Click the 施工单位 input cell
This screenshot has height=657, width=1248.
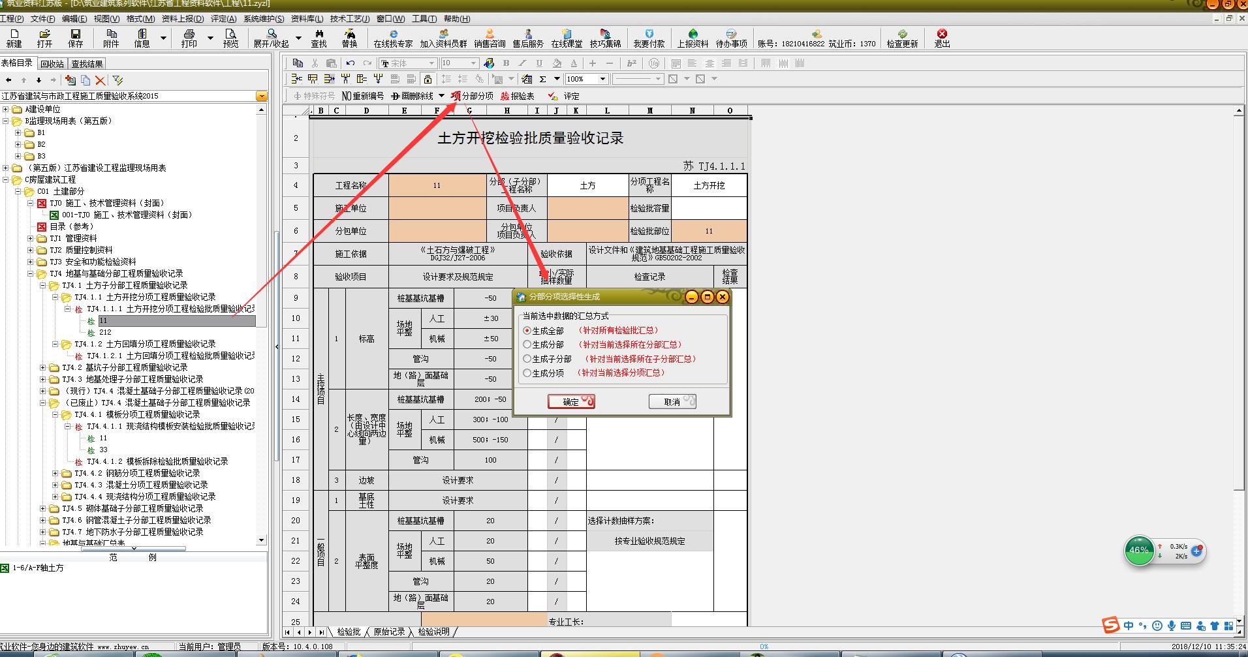coord(437,208)
